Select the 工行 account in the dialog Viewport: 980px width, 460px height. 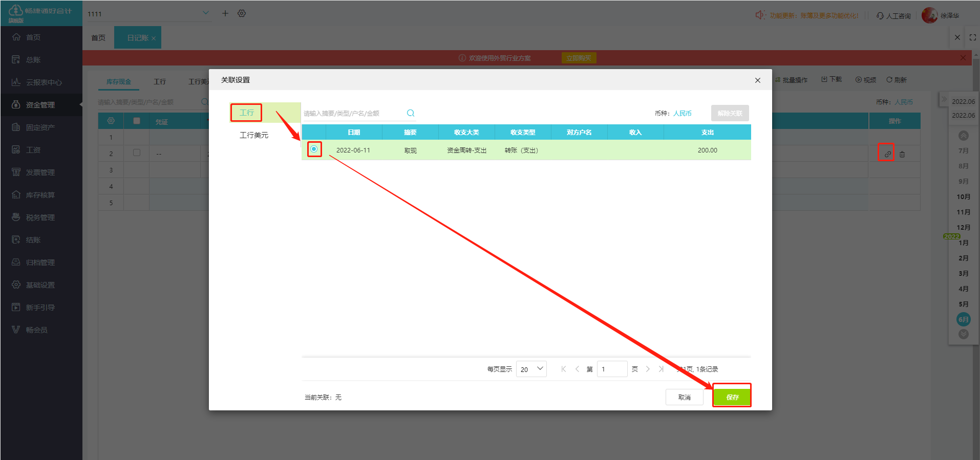coord(246,113)
